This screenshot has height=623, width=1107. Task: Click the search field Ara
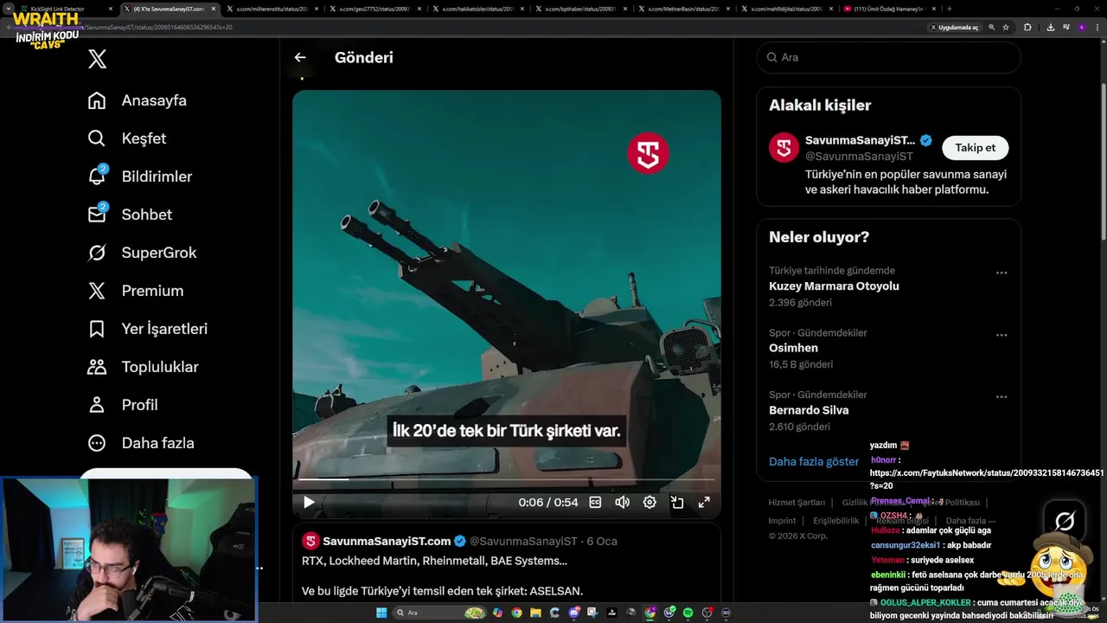(x=888, y=57)
